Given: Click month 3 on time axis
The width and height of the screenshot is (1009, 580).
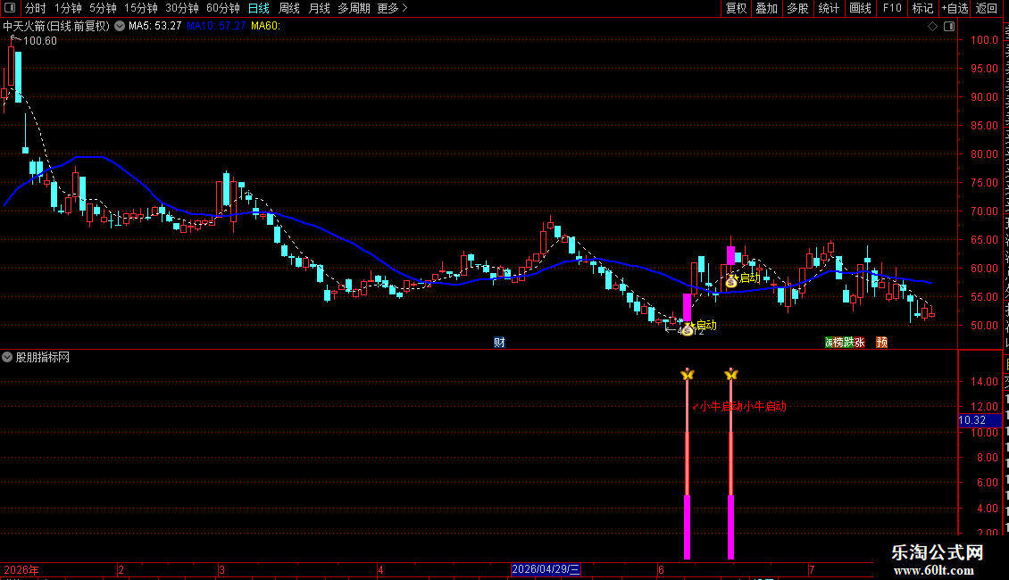Looking at the screenshot, I should (x=222, y=569).
